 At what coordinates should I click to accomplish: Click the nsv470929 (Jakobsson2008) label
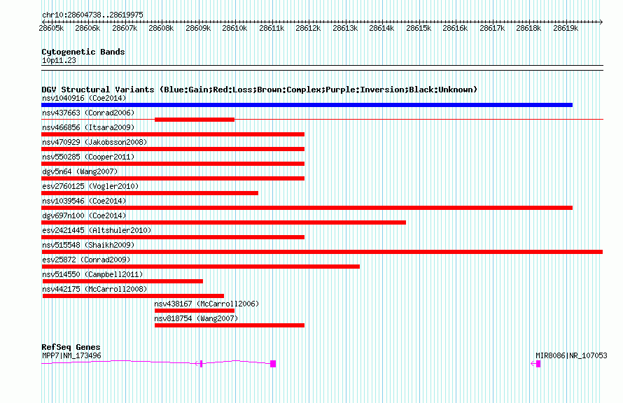tap(94, 142)
